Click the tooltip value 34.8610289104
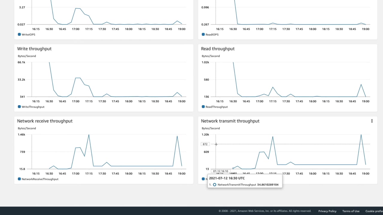Screen dimensions: 383x215 [x=268, y=185]
